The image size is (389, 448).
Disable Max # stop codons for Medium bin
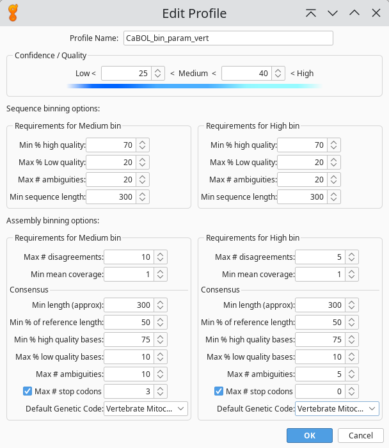pyautogui.click(x=28, y=391)
